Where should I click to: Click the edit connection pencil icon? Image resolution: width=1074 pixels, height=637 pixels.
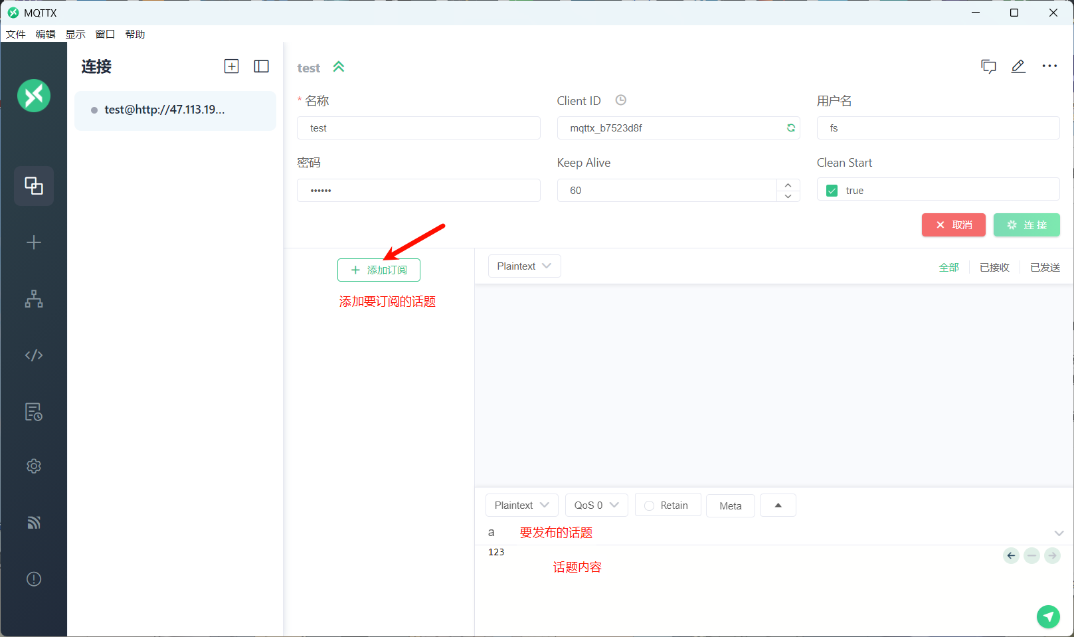coord(1018,66)
